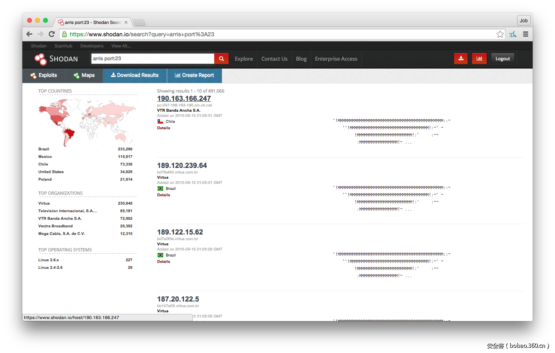
Task: Filter by Mexico in Top Countries
Action: 45,157
